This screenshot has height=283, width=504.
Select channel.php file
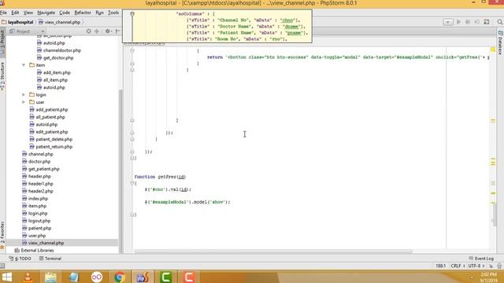tap(38, 154)
